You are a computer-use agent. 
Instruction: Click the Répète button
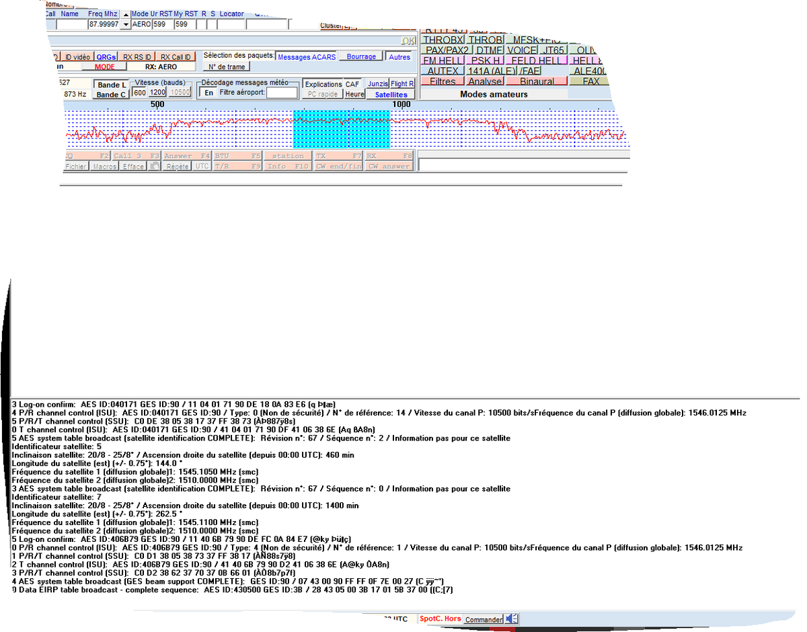pyautogui.click(x=178, y=166)
